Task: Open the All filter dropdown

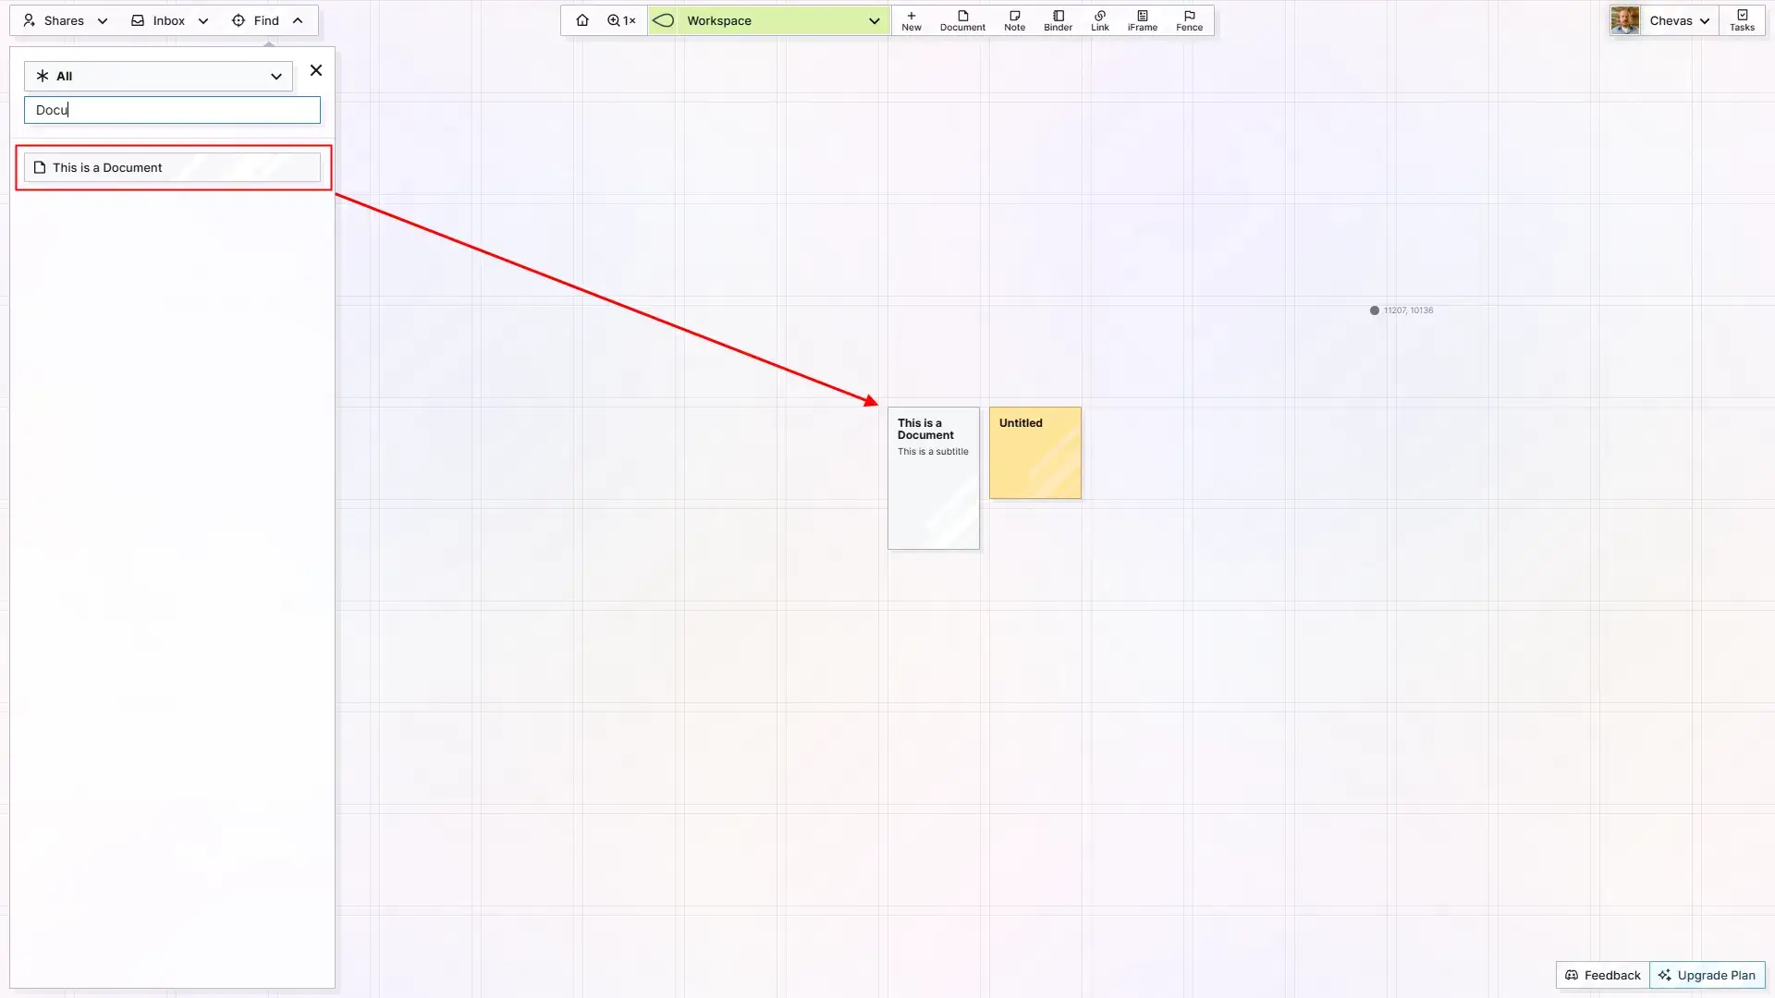Action: pos(157,76)
